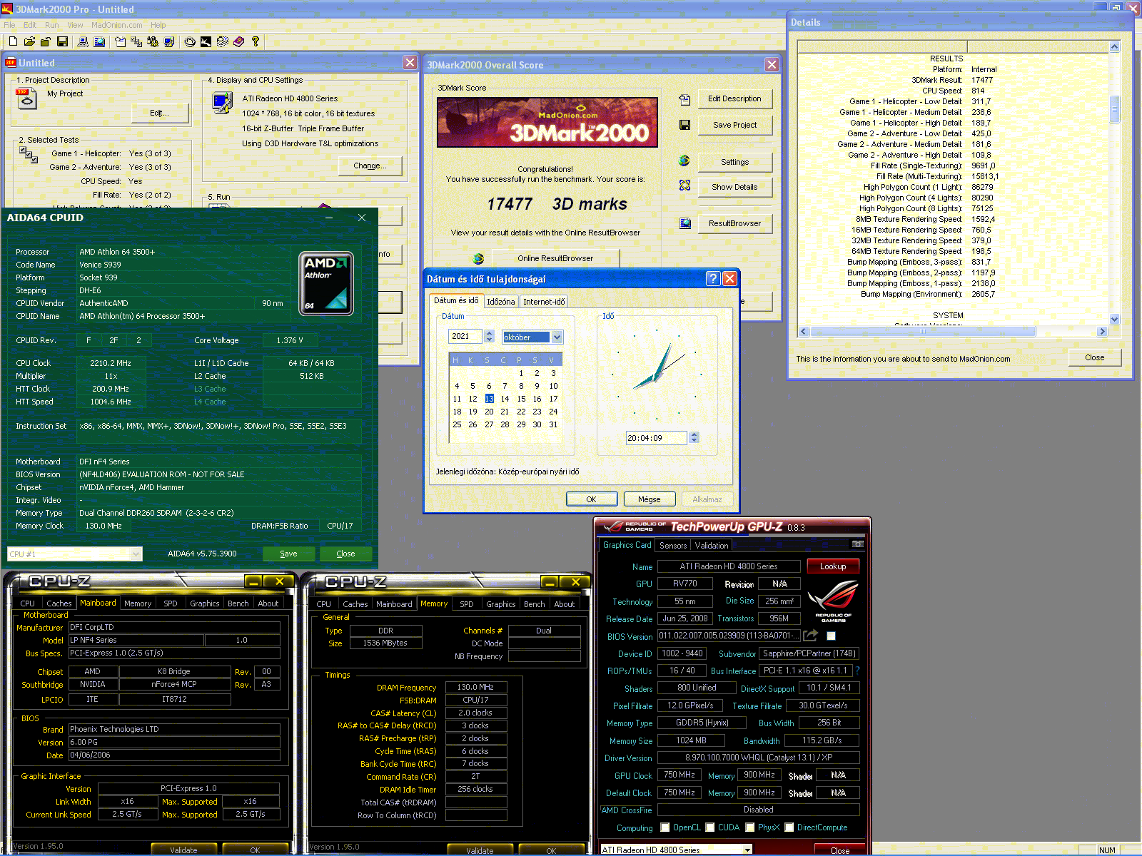The width and height of the screenshot is (1142, 856).
Task: Click the computer system info toolbar icon
Action: tap(83, 42)
